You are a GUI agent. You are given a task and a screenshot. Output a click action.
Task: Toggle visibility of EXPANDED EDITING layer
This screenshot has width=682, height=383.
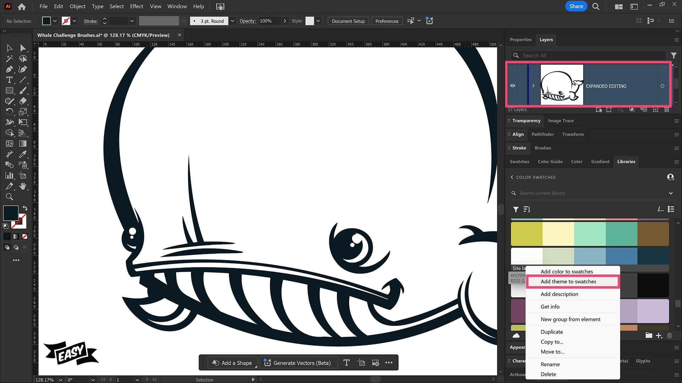513,86
